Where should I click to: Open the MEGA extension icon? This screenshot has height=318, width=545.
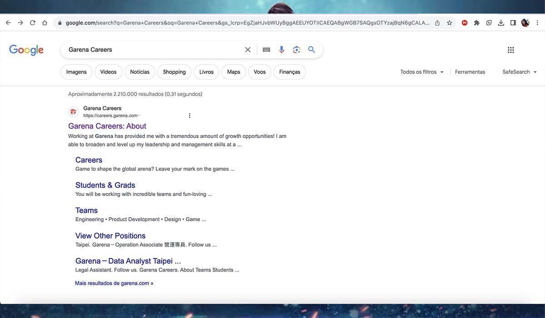pyautogui.click(x=465, y=23)
